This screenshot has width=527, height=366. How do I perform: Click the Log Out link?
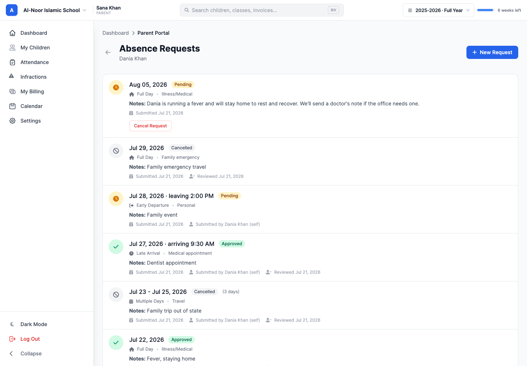[x=46, y=339]
